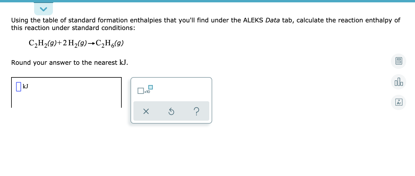This screenshot has width=415, height=176.
Task: Click the kJ answer input box
Action: [19, 86]
